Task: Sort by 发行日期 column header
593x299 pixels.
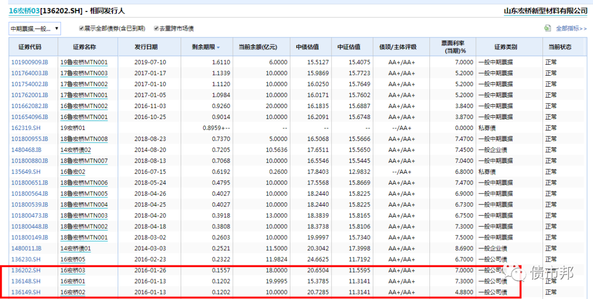Action: [x=146, y=47]
